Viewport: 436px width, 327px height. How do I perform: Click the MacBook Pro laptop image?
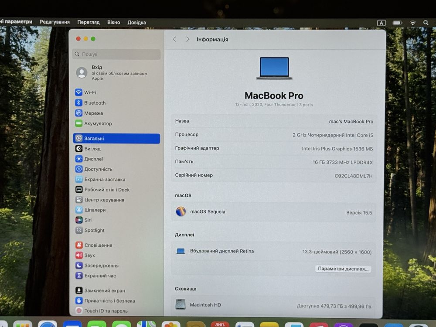(274, 68)
